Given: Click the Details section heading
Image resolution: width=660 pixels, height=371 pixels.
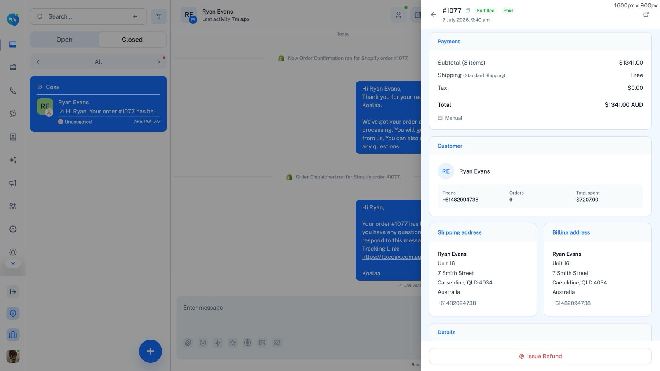Looking at the screenshot, I should pos(446,332).
